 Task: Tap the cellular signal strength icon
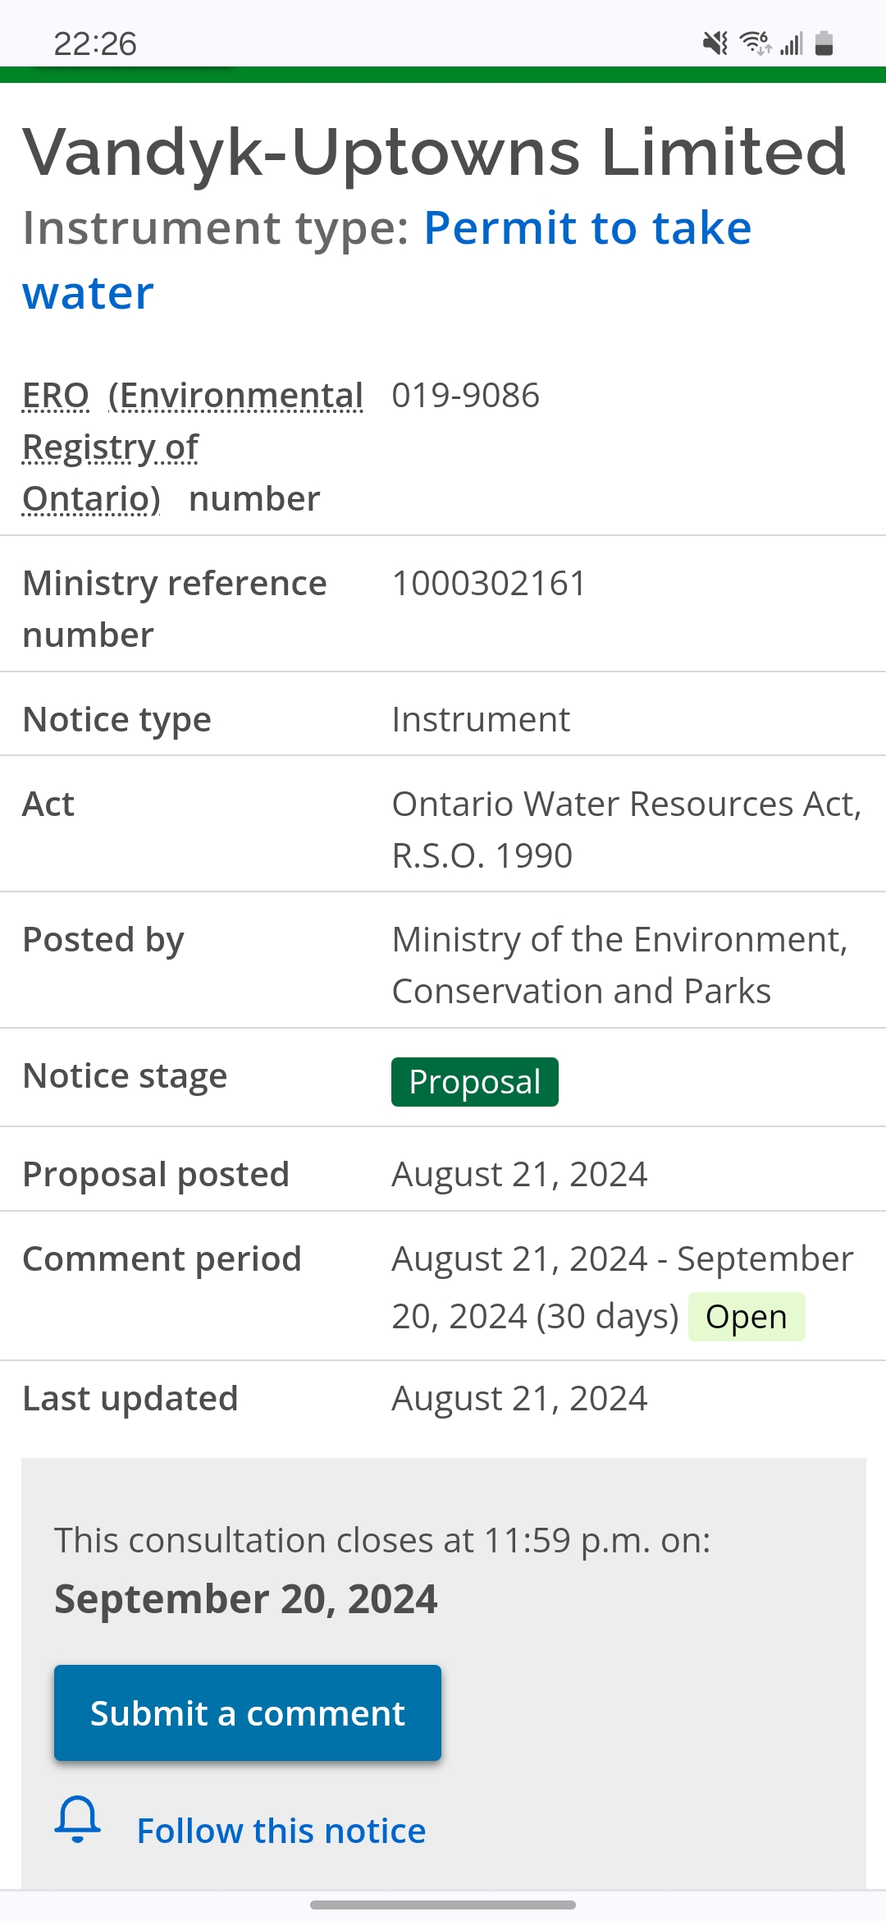pos(792,44)
